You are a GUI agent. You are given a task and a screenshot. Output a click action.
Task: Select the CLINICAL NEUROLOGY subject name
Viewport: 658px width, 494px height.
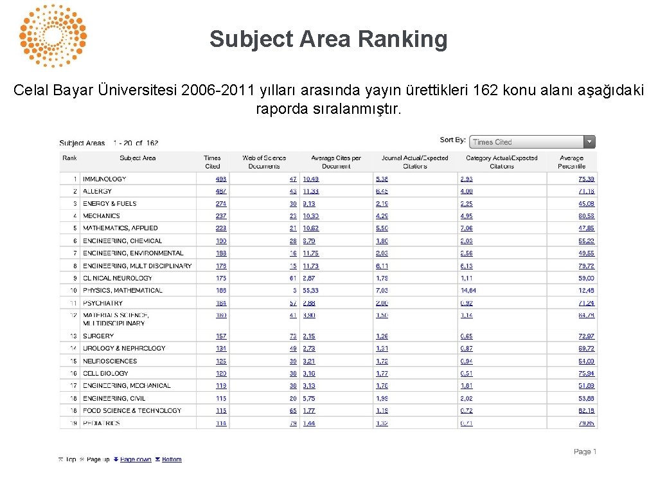(x=118, y=278)
